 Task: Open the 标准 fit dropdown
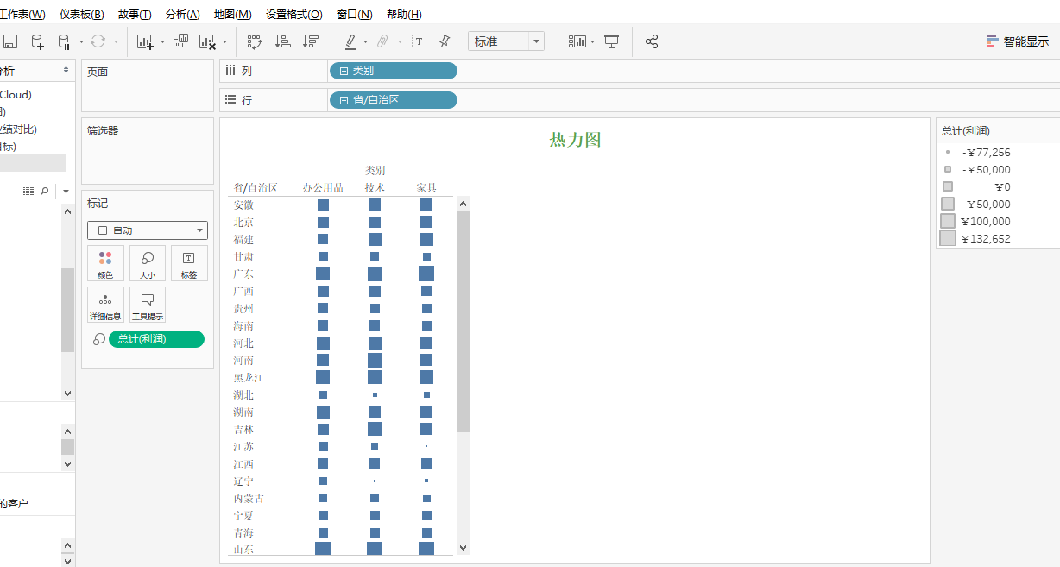[x=506, y=41]
